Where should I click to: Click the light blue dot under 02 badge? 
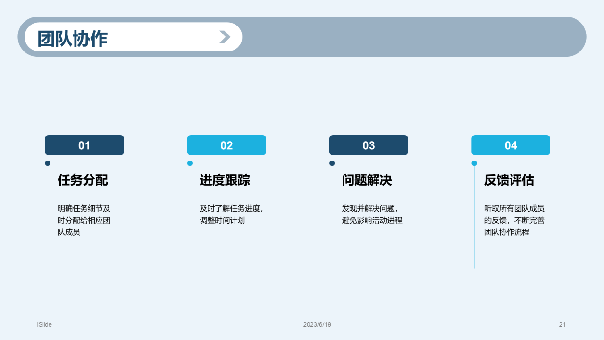click(x=190, y=163)
